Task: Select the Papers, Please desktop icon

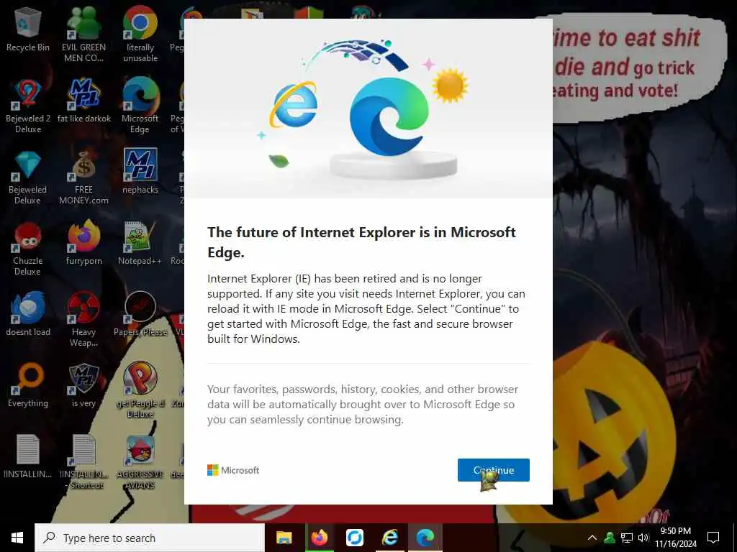Action: (x=140, y=315)
